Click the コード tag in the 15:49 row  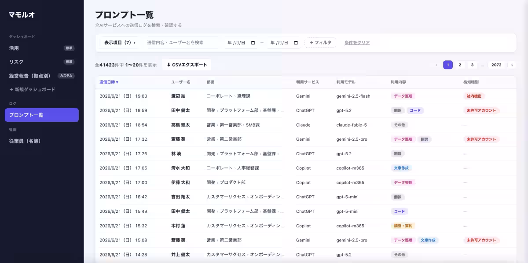click(x=400, y=211)
